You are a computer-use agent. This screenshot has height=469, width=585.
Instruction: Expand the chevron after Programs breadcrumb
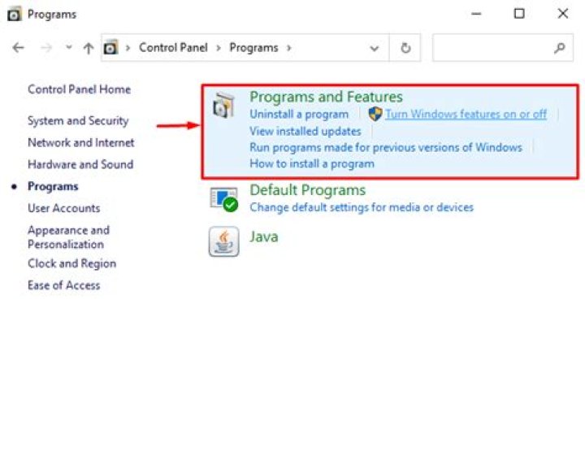pyautogui.click(x=288, y=48)
